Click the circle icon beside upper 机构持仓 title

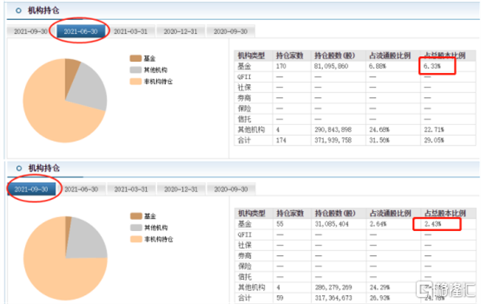pyautogui.click(x=18, y=10)
